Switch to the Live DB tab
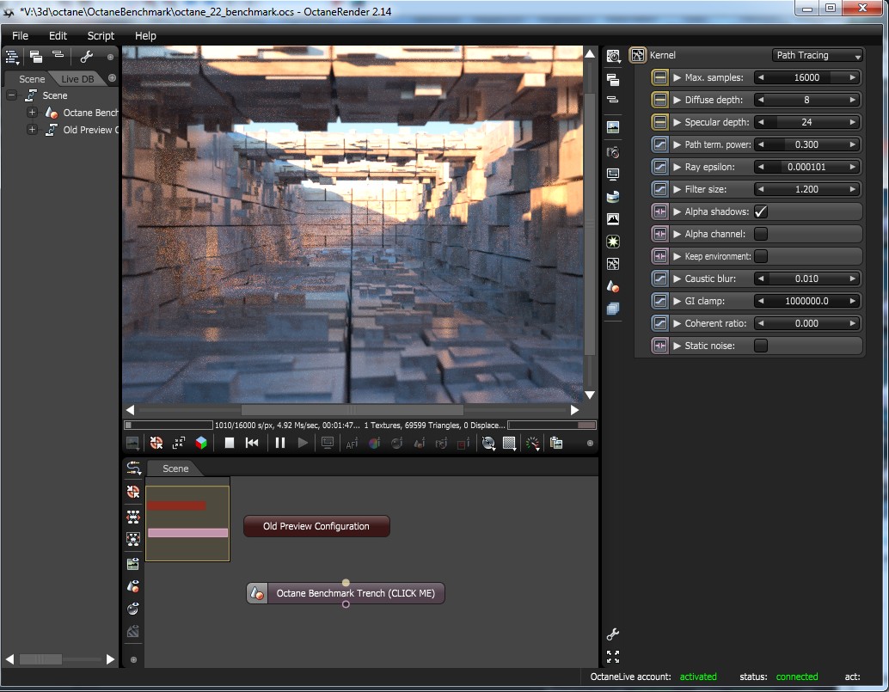The height and width of the screenshot is (692, 889). pos(77,79)
